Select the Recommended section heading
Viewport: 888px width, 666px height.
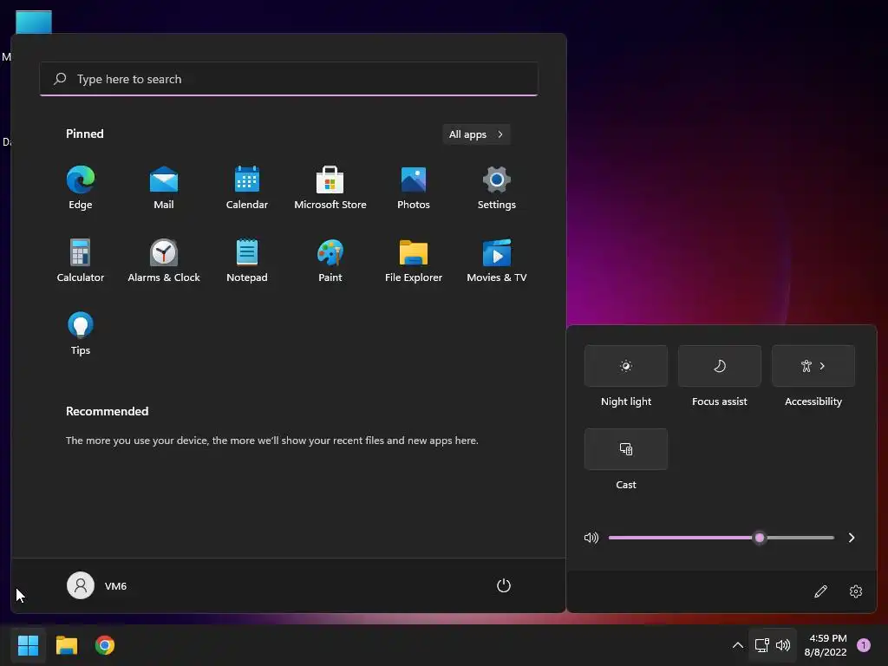[x=107, y=411]
